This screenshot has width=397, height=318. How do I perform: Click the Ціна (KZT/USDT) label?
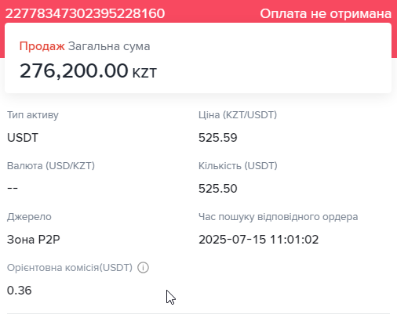238,115
